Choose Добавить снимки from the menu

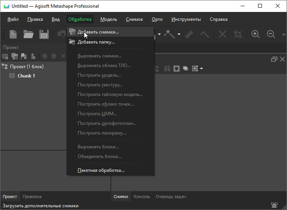[x=98, y=32]
